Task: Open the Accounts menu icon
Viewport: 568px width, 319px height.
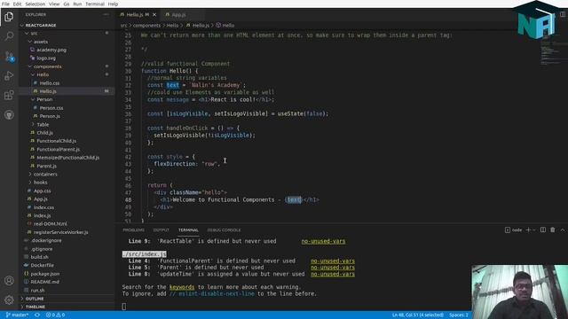Action: [x=9, y=281]
